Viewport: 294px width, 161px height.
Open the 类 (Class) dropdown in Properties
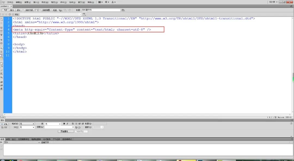[53, 124]
